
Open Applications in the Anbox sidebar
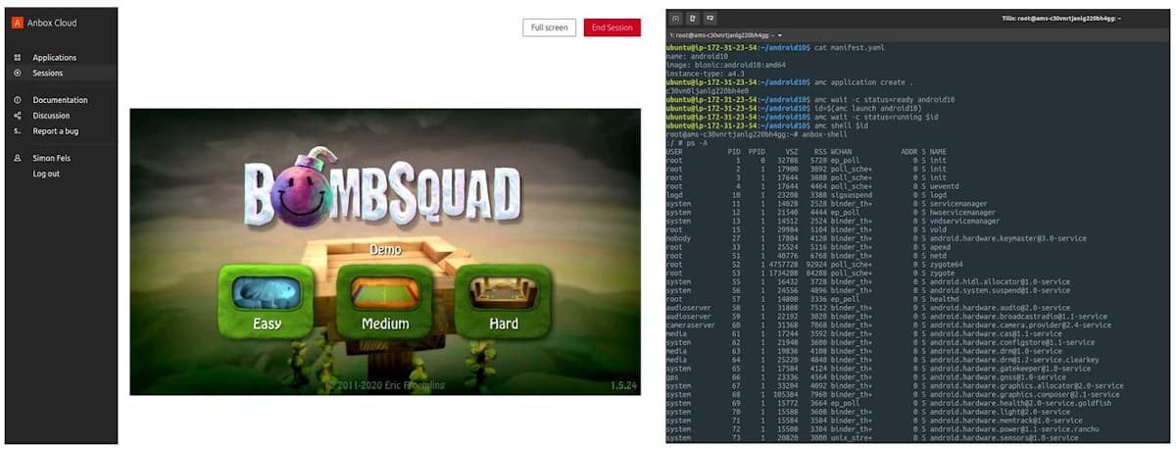point(55,58)
